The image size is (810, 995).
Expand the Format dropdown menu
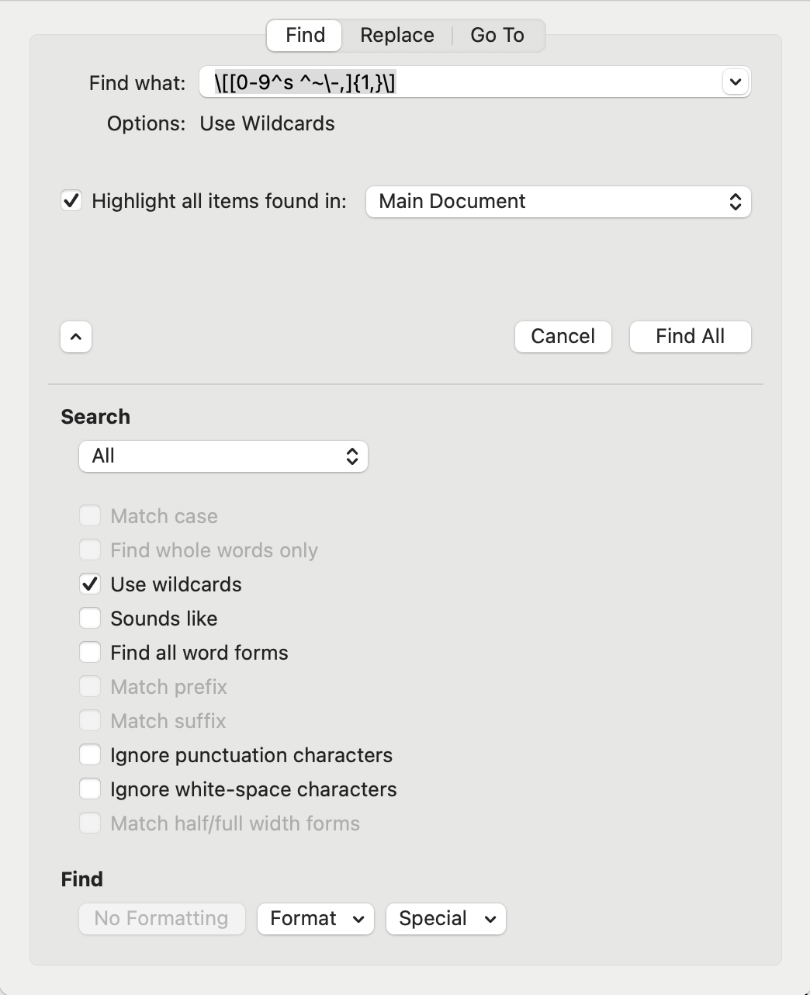click(316, 919)
